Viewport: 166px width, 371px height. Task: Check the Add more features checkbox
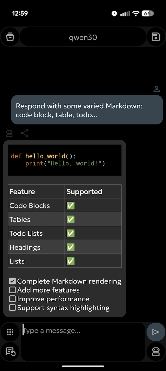[12, 290]
